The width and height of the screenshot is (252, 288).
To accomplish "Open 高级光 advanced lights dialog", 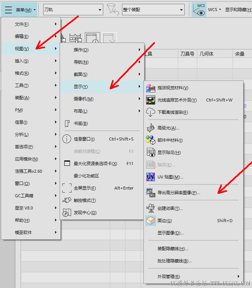I will 193,128.
